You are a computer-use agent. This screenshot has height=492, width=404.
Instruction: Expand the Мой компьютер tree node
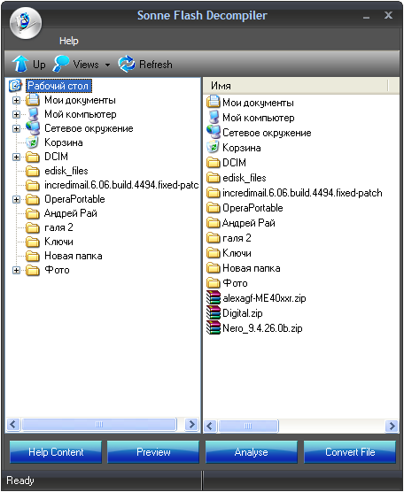[16, 114]
